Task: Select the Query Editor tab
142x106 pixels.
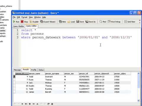Action: tap(31, 26)
